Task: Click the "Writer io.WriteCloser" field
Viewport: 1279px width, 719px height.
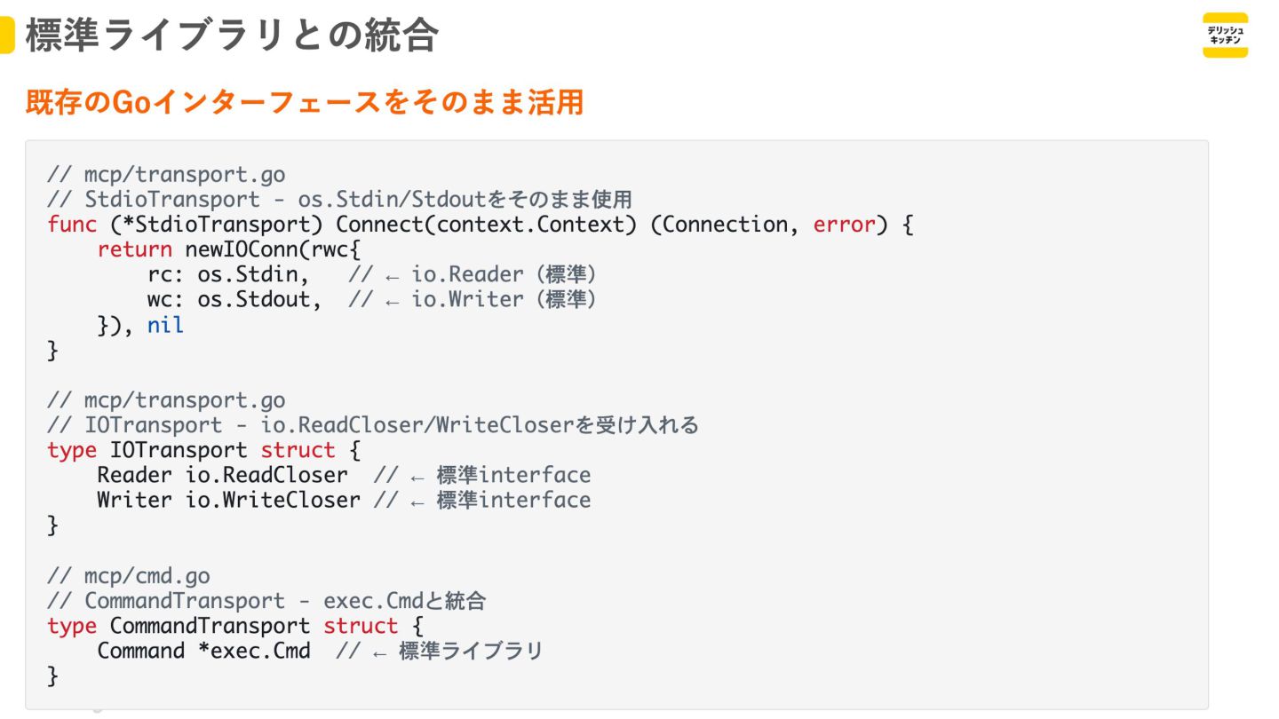Action: pyautogui.click(x=228, y=500)
